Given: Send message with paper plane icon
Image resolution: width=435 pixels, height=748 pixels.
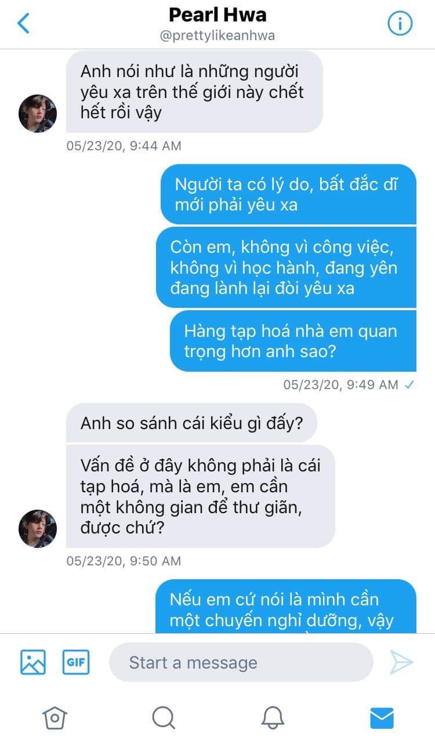Looking at the screenshot, I should [401, 662].
